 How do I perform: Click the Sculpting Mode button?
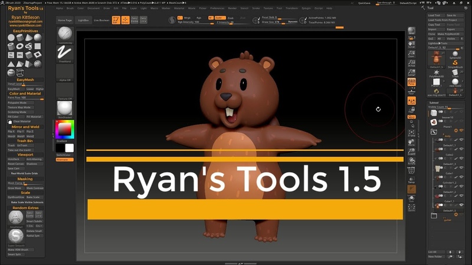[21, 112]
